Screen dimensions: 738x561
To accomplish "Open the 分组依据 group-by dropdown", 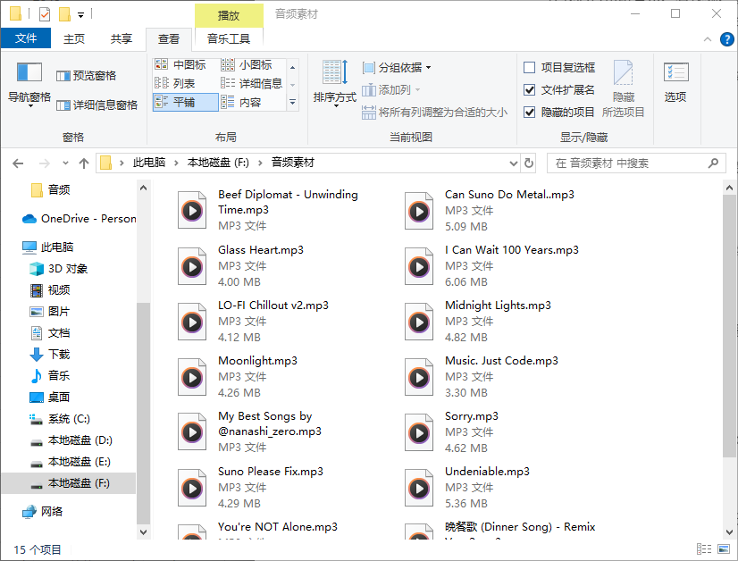I will pyautogui.click(x=393, y=67).
